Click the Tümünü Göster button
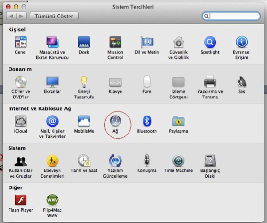The height and width of the screenshot is (223, 267). click(54, 16)
